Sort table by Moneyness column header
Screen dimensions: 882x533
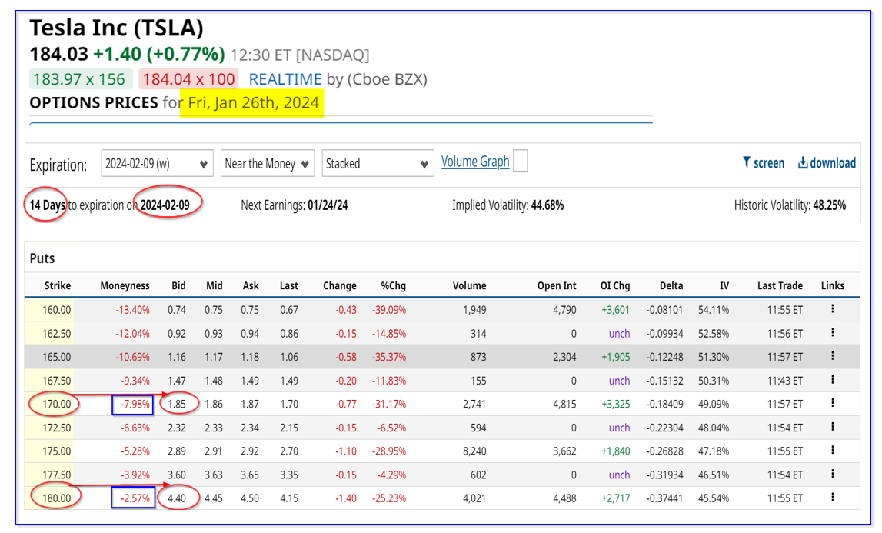click(125, 285)
